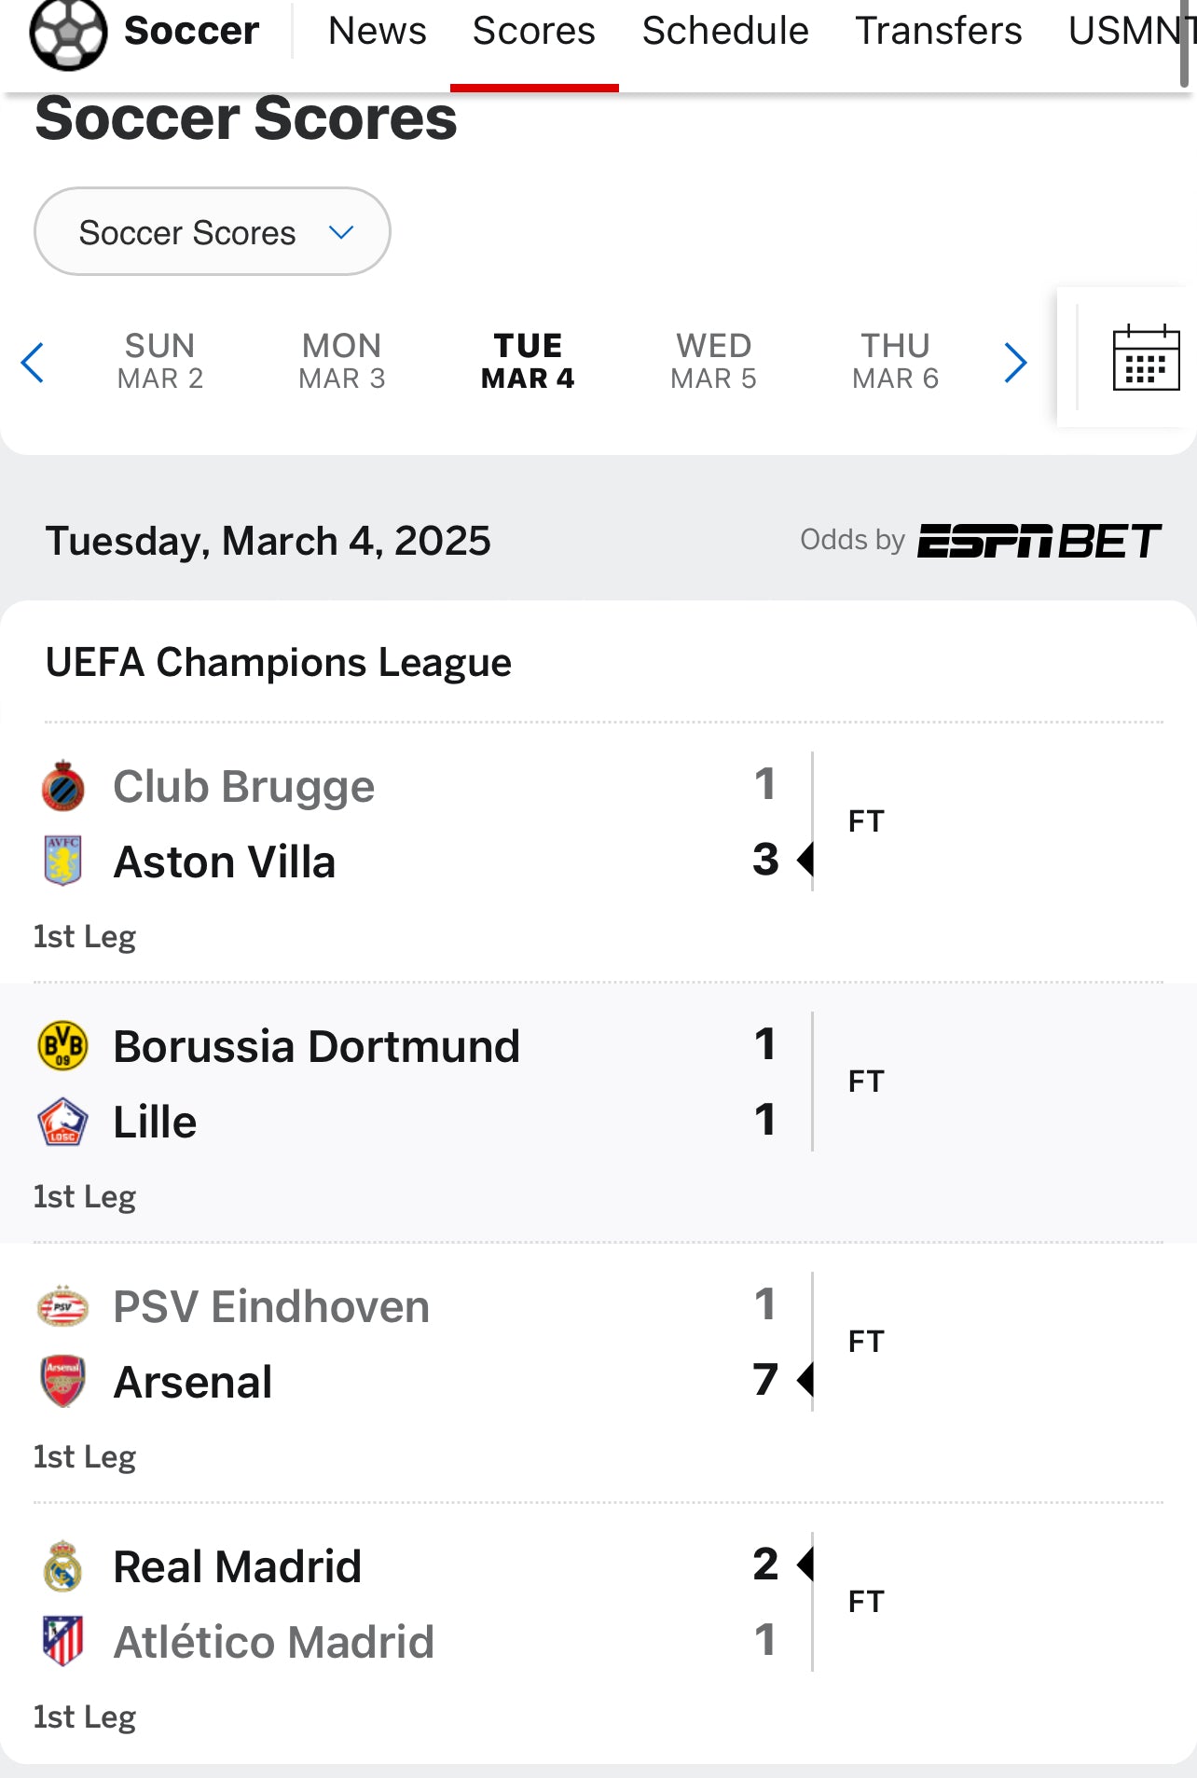The width and height of the screenshot is (1197, 1778).
Task: Select Wednesday Mar 5 date
Action: [713, 361]
